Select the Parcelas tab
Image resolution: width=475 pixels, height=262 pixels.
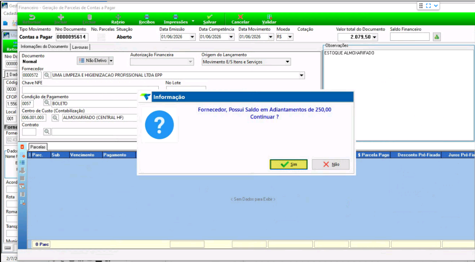click(38, 147)
